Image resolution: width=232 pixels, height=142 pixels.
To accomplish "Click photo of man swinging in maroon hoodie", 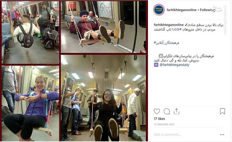I will point(103,27).
